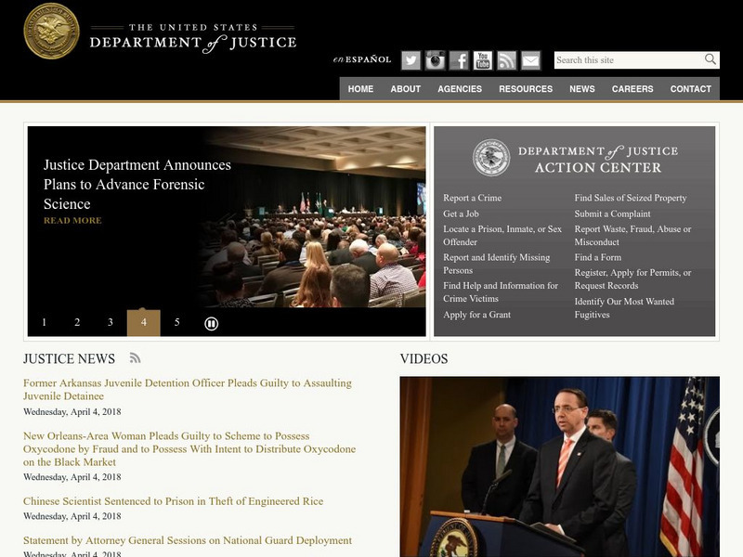
Task: Subscribe via the RSS feed icon
Action: pyautogui.click(x=506, y=59)
